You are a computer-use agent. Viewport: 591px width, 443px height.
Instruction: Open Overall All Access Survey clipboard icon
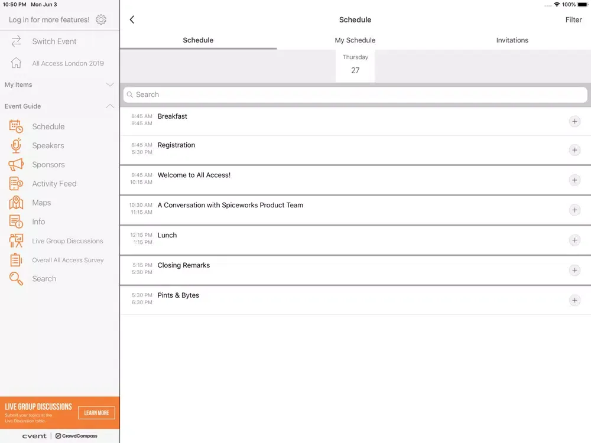(x=16, y=260)
